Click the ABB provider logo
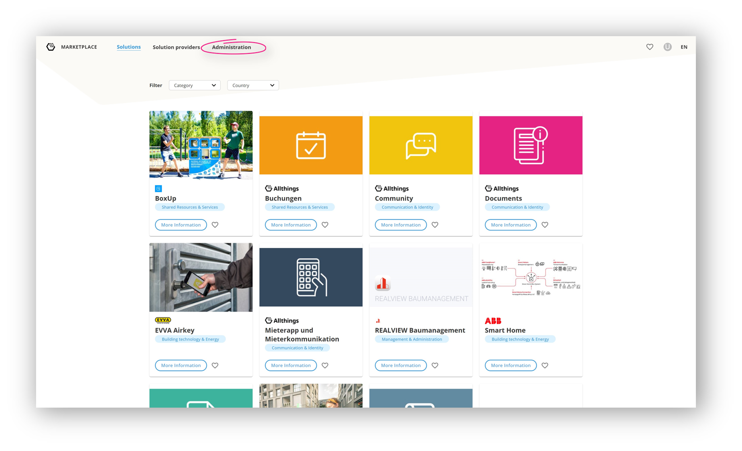Image resolution: width=742 pixels, height=451 pixels. [493, 320]
